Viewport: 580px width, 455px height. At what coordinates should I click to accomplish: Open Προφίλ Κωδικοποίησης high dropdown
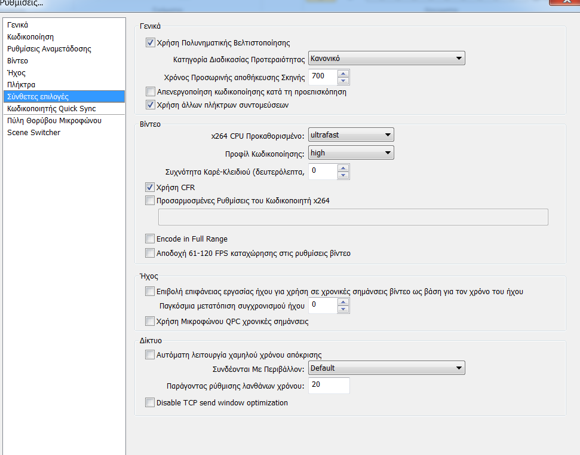(x=351, y=152)
